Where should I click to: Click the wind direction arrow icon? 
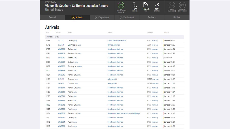tap(157, 4)
